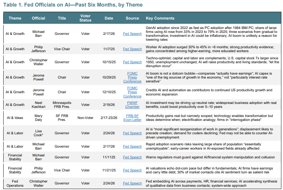Open Philip Jefferson's 11/21/25 Fed Speech link

(132, 170)
